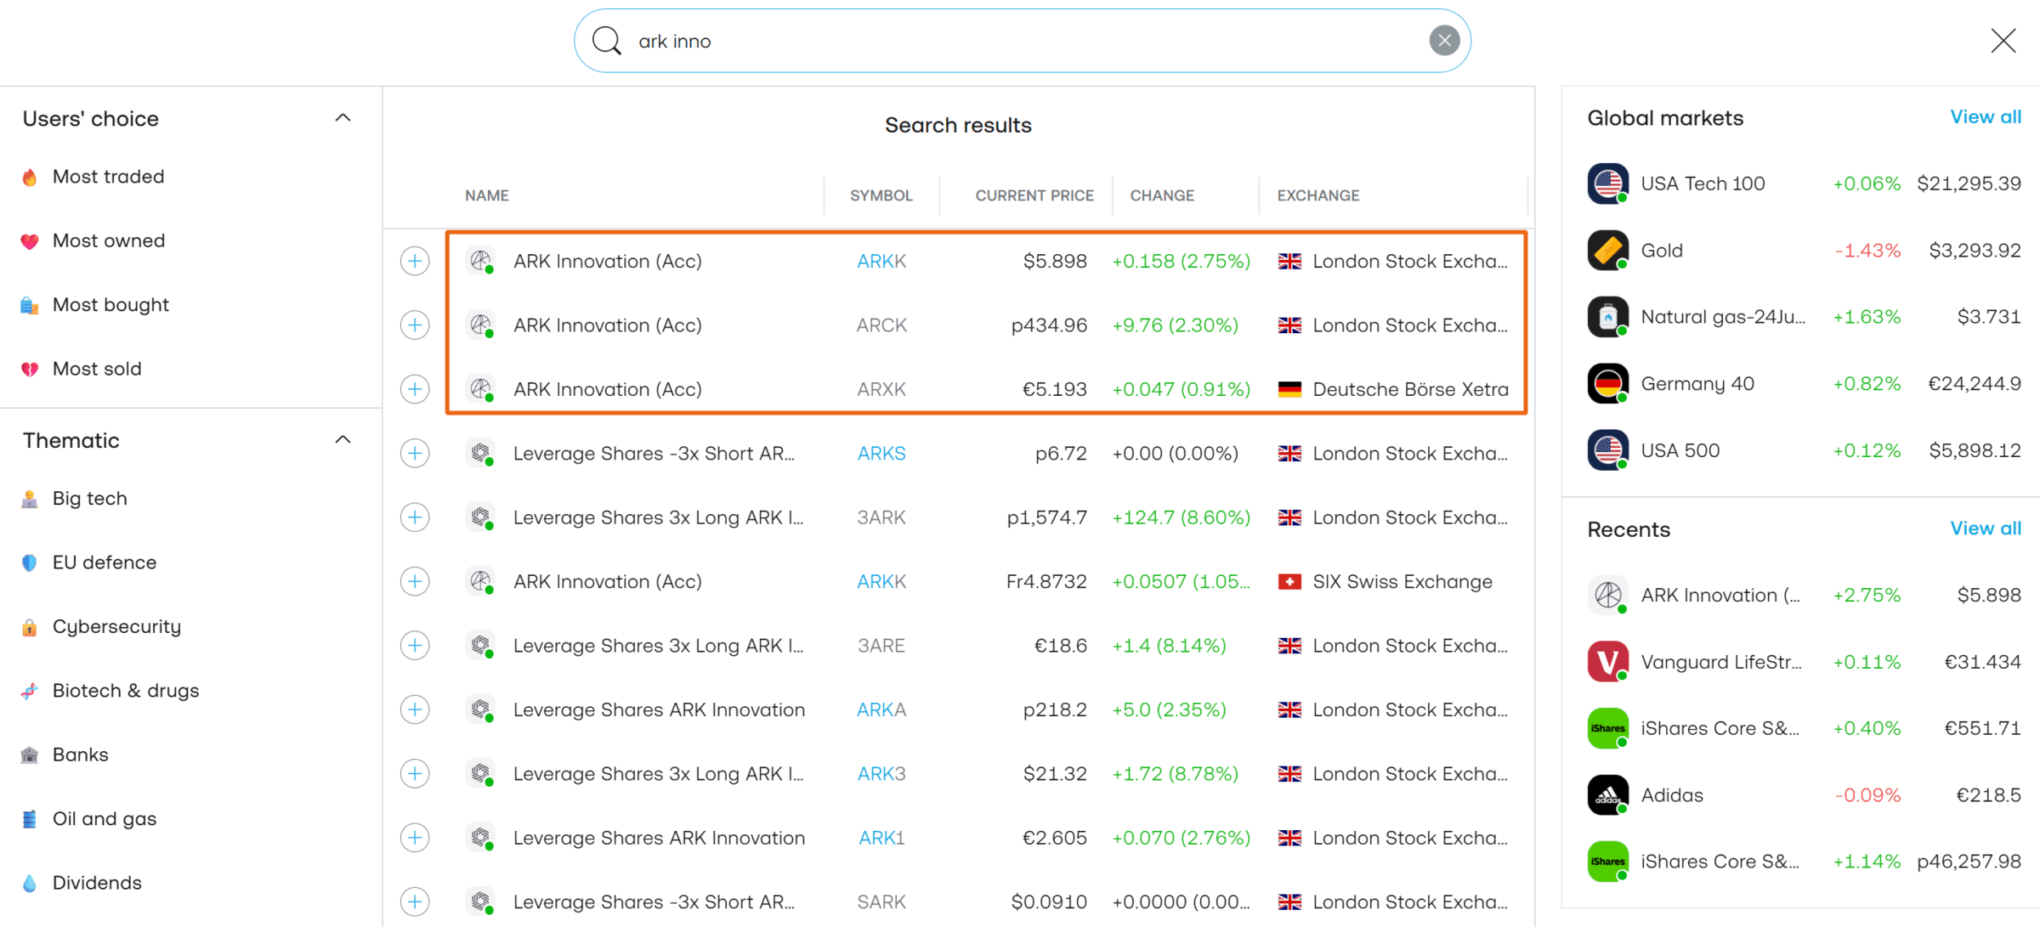Select the price p1,574.7 for 3ARK
This screenshot has height=927, width=2040.
point(1046,517)
